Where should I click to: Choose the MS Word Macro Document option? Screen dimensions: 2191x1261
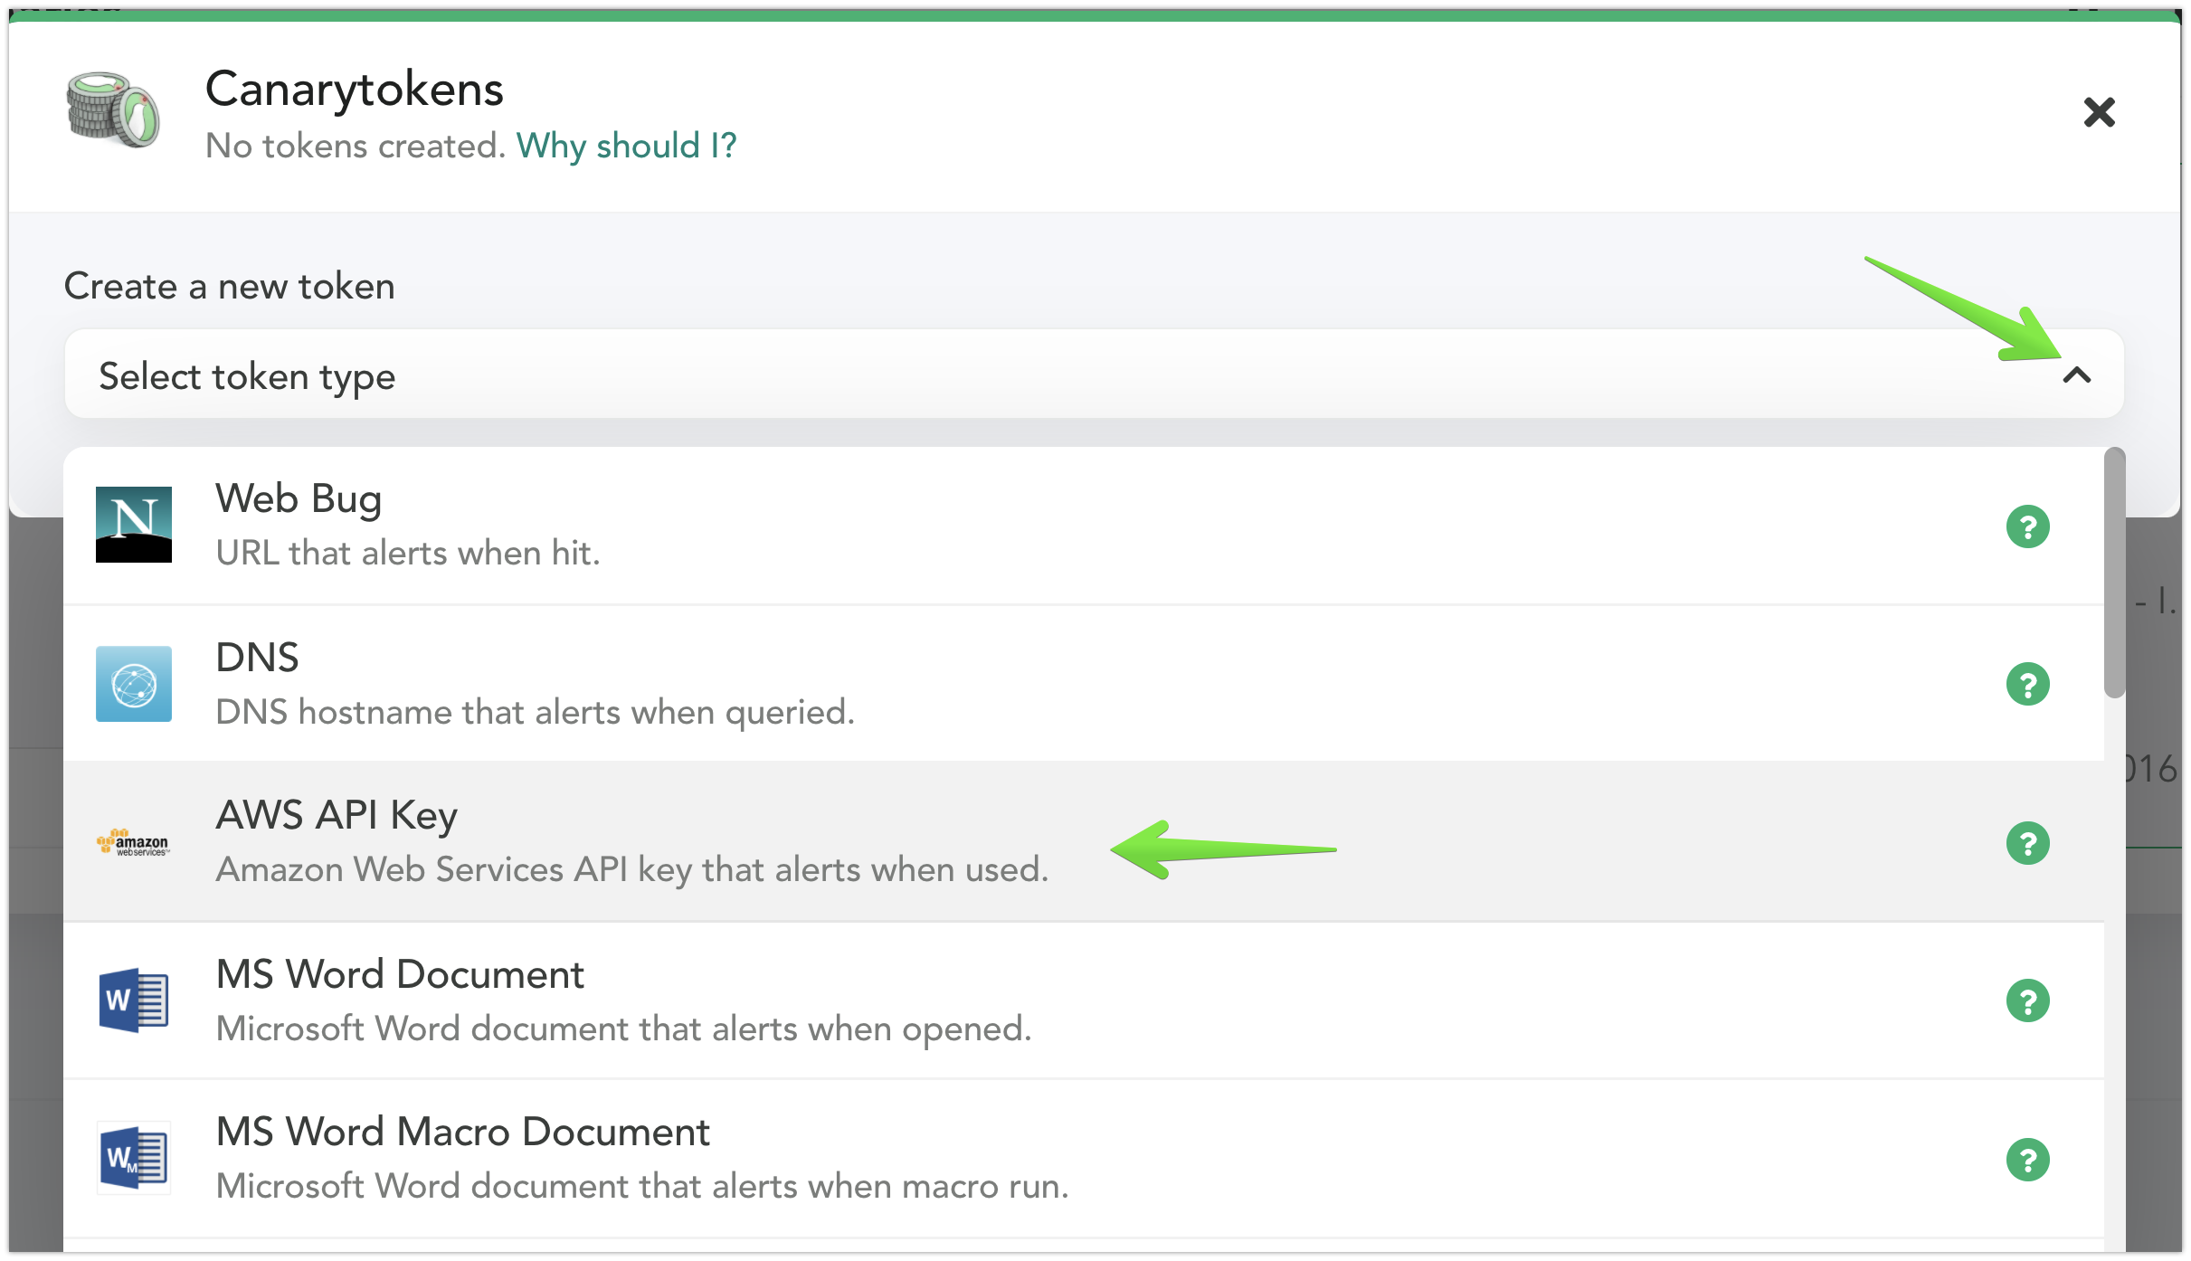click(x=1084, y=1159)
